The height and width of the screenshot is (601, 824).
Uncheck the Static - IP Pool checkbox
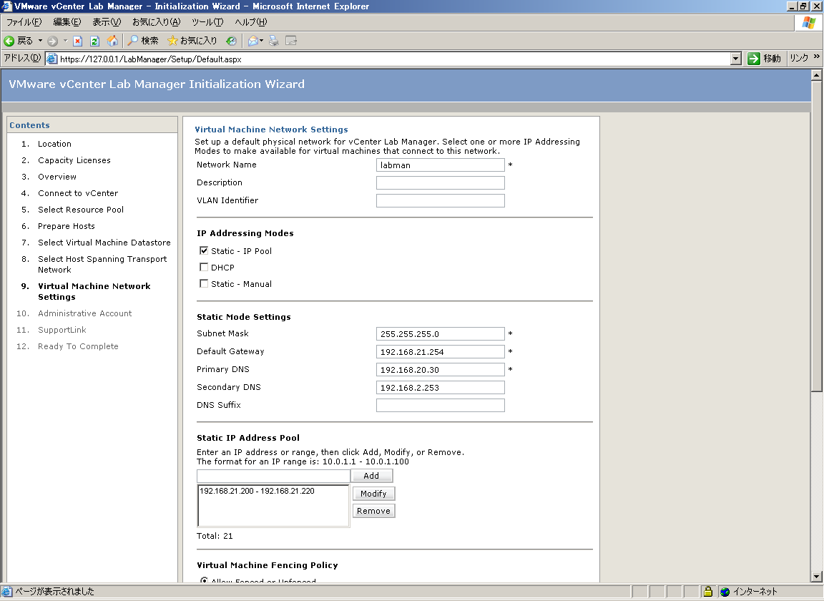point(204,251)
